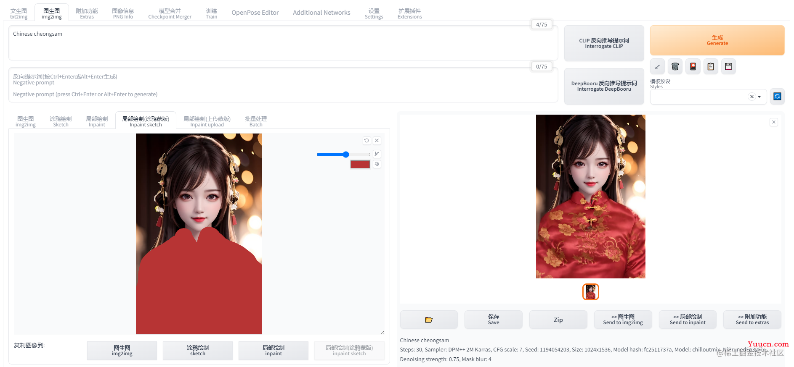Viewport: 794px width, 367px height.
Task: Switch to the Sketch sub-tab
Action: tap(61, 122)
